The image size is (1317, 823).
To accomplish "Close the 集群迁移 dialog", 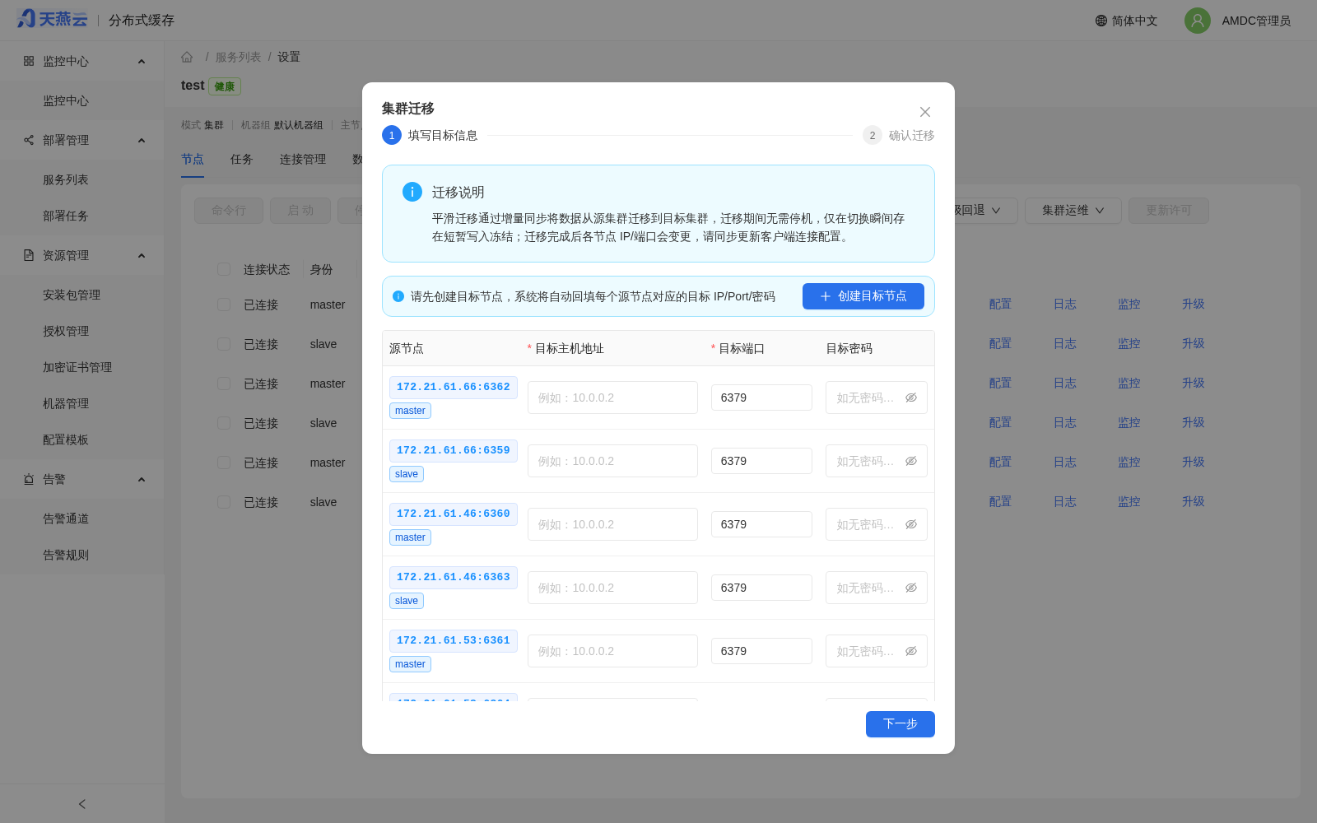I will coord(925,112).
